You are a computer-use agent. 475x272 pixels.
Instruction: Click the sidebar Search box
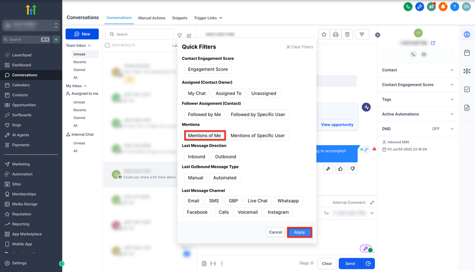coord(26,39)
